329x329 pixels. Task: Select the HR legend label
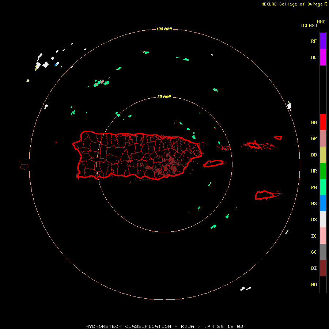tap(314, 171)
